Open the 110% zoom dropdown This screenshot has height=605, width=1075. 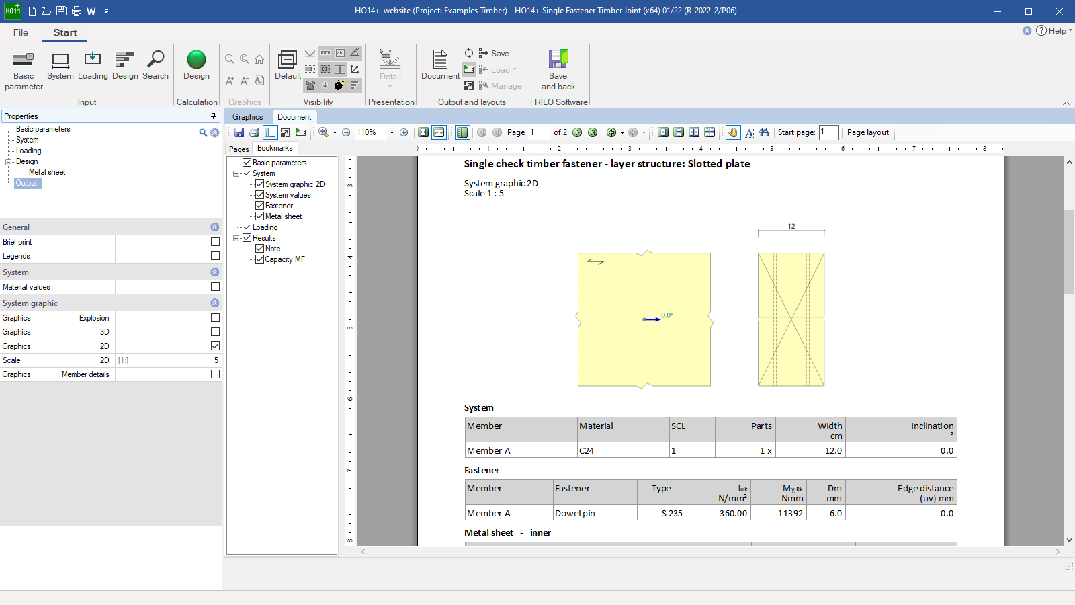392,133
